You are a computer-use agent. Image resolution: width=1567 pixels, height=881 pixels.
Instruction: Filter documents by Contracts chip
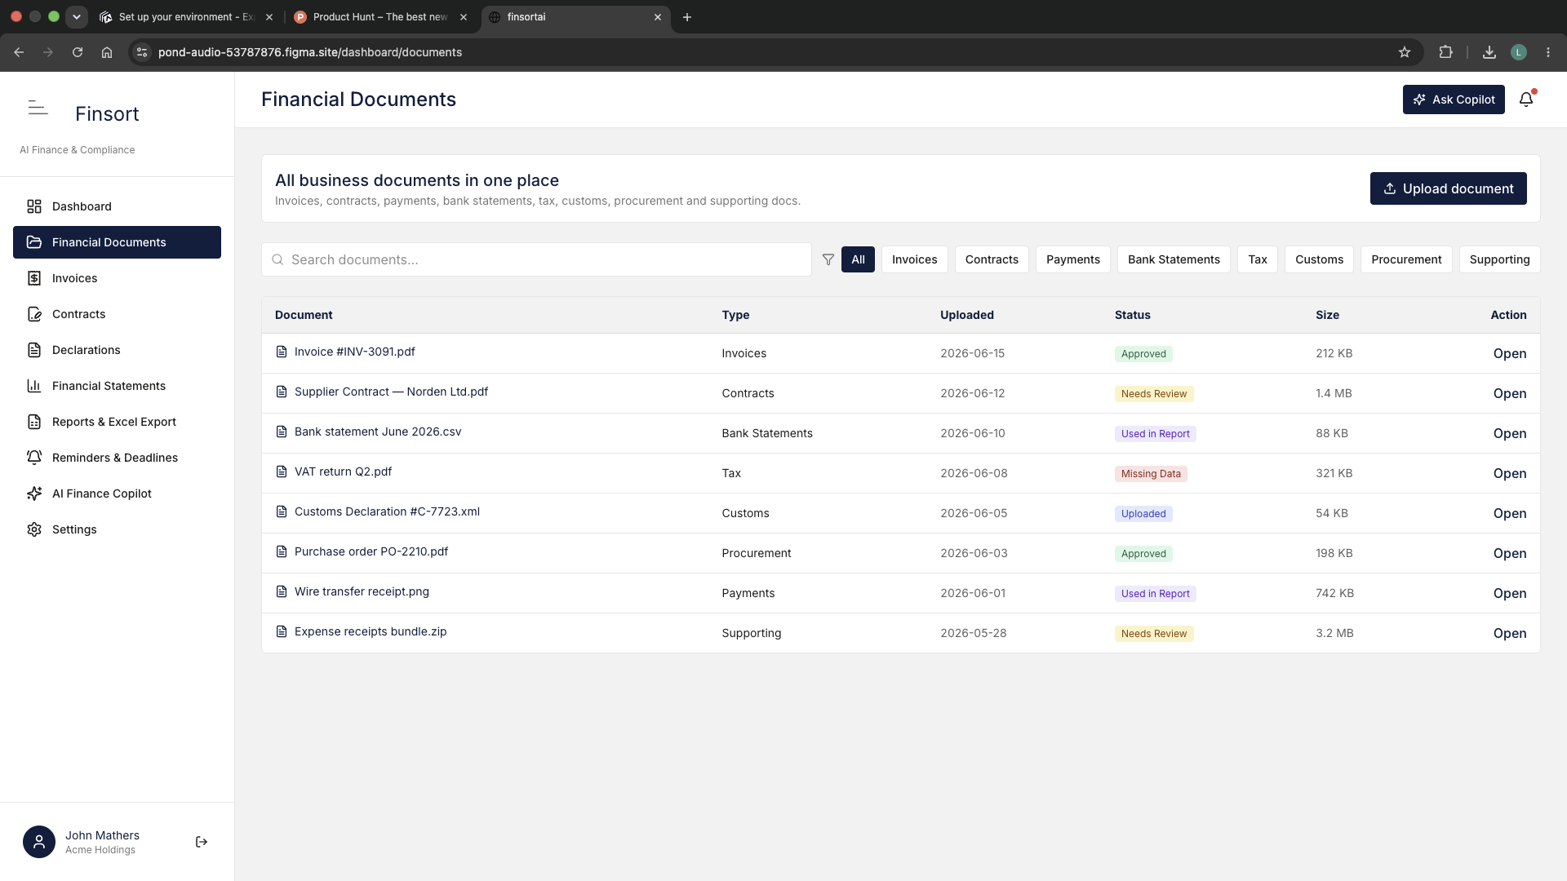click(x=992, y=259)
